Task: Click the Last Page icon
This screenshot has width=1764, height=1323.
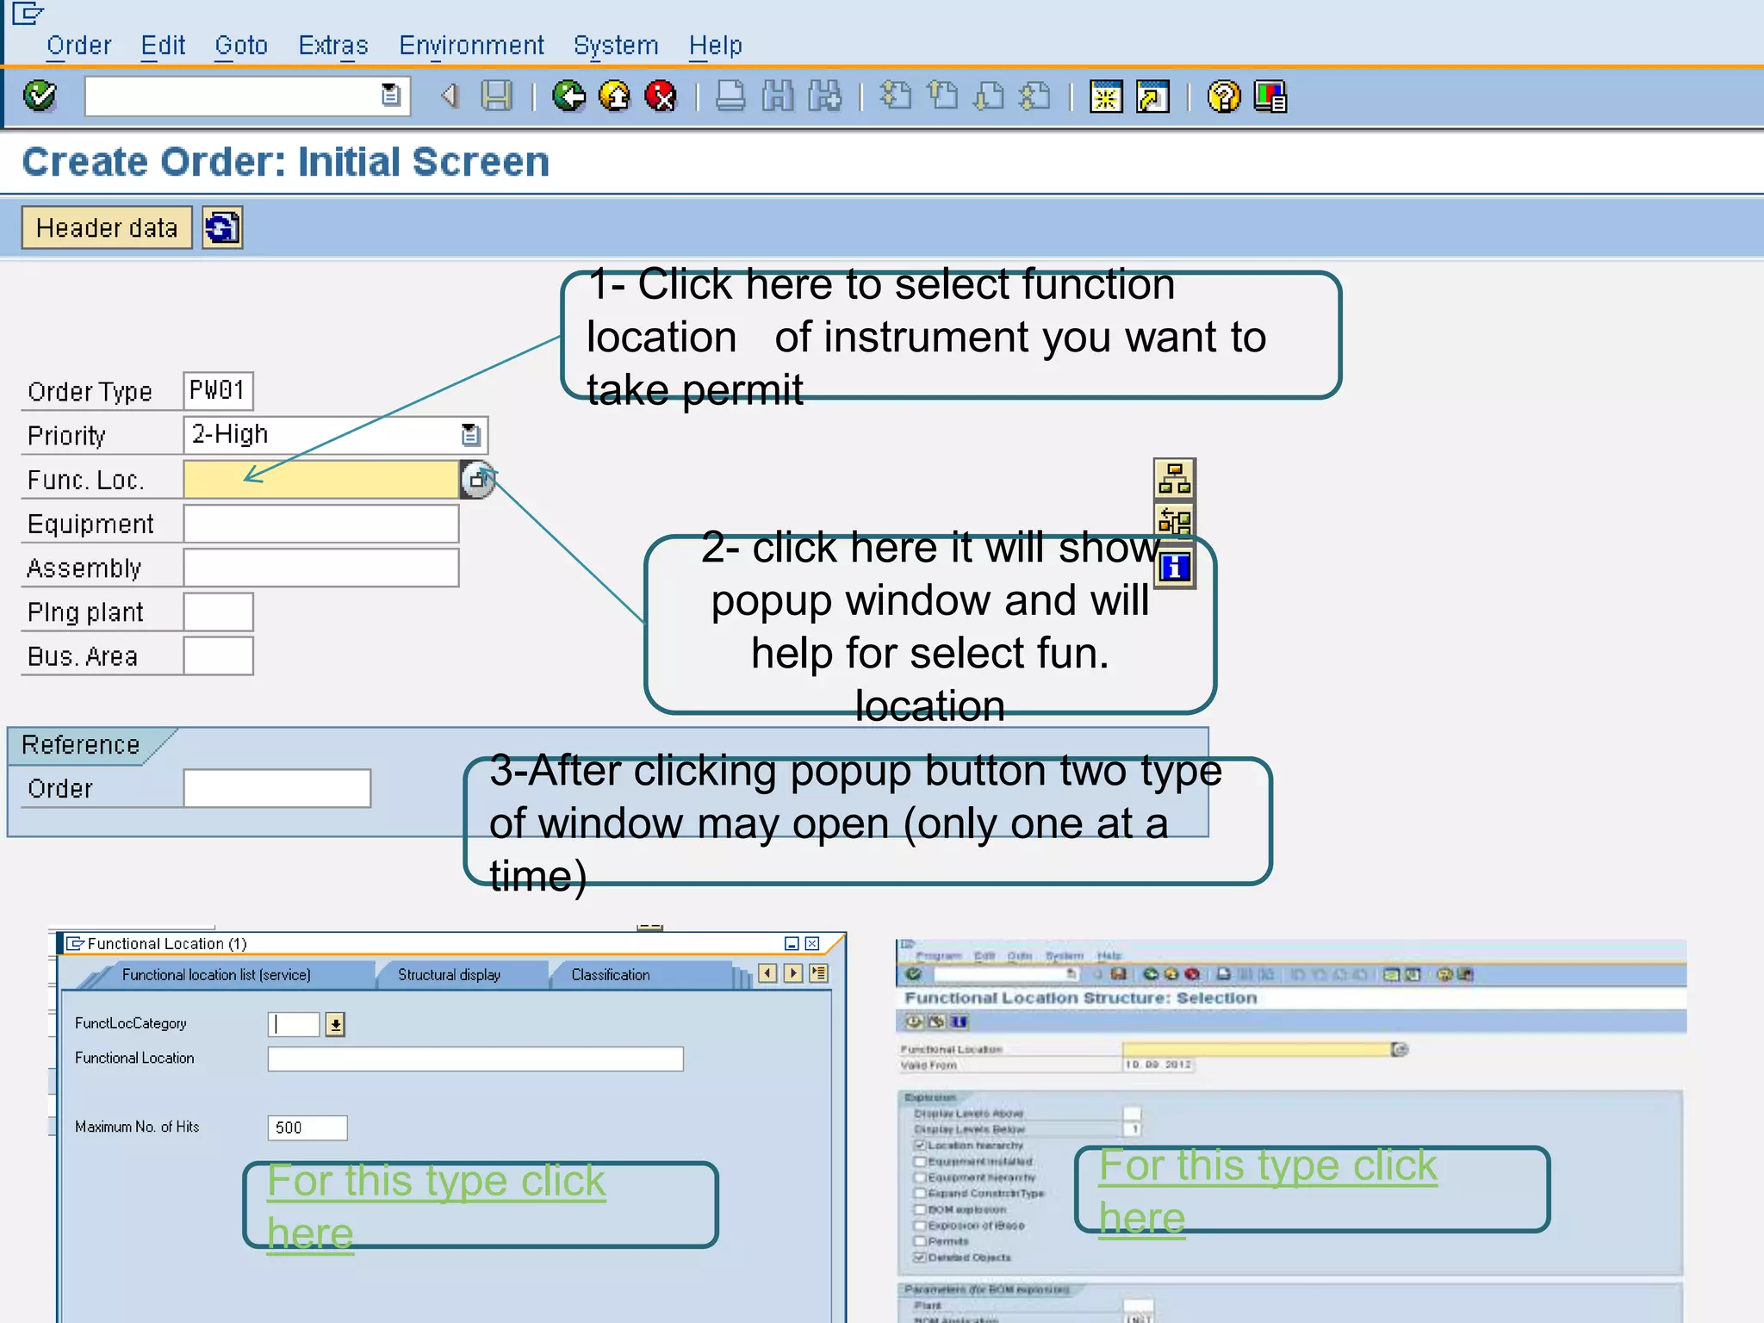Action: click(1035, 96)
